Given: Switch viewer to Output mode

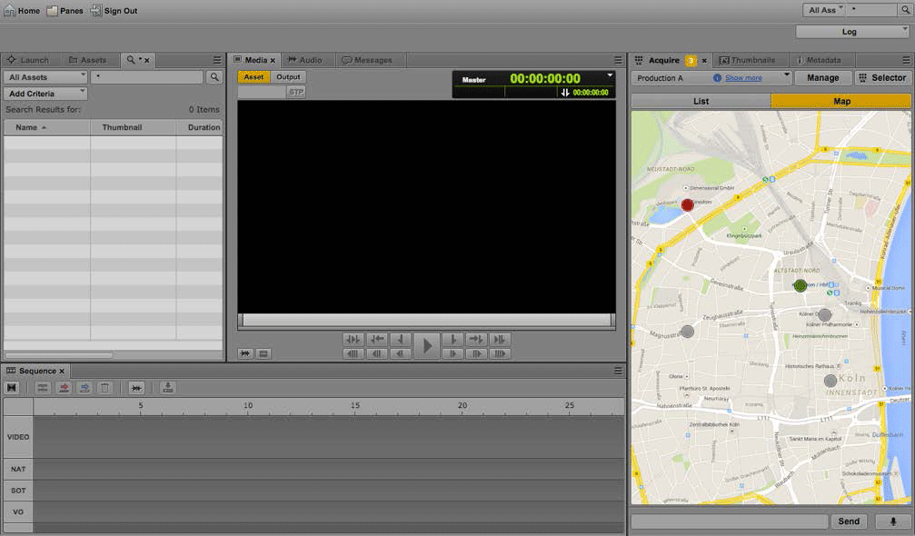Looking at the screenshot, I should (288, 77).
